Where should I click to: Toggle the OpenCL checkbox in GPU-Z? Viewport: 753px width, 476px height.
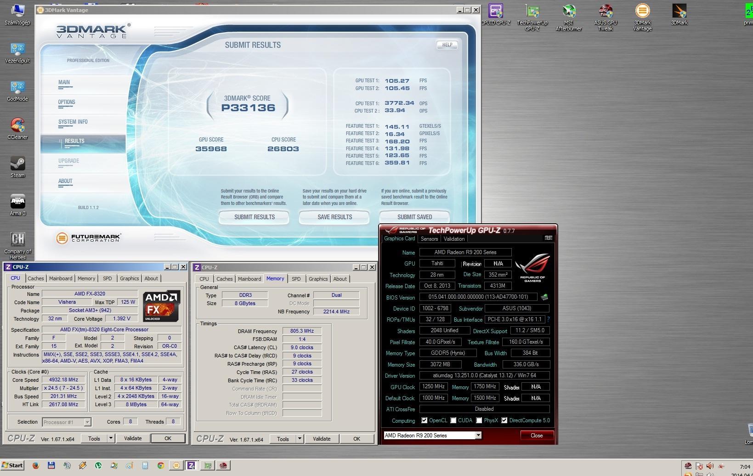click(x=424, y=420)
